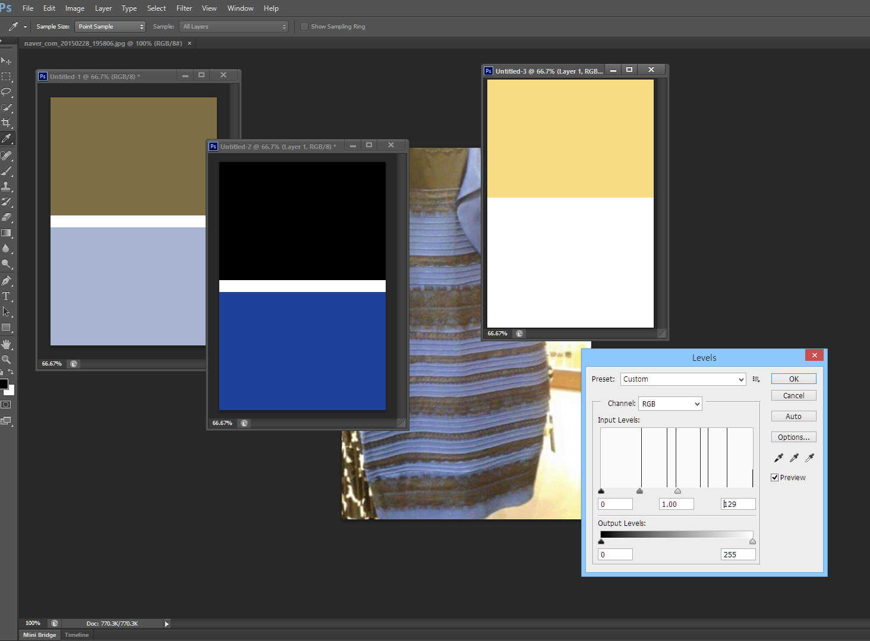Select the Pen tool
The image size is (870, 641).
[x=7, y=281]
